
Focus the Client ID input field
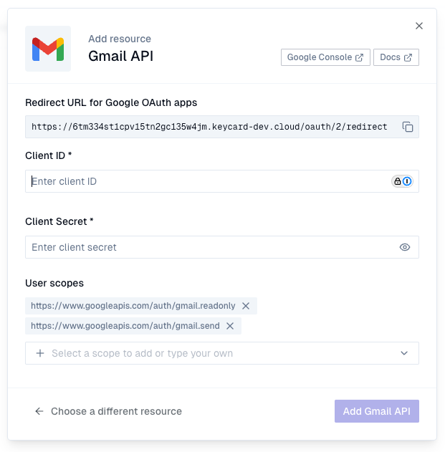coord(221,181)
